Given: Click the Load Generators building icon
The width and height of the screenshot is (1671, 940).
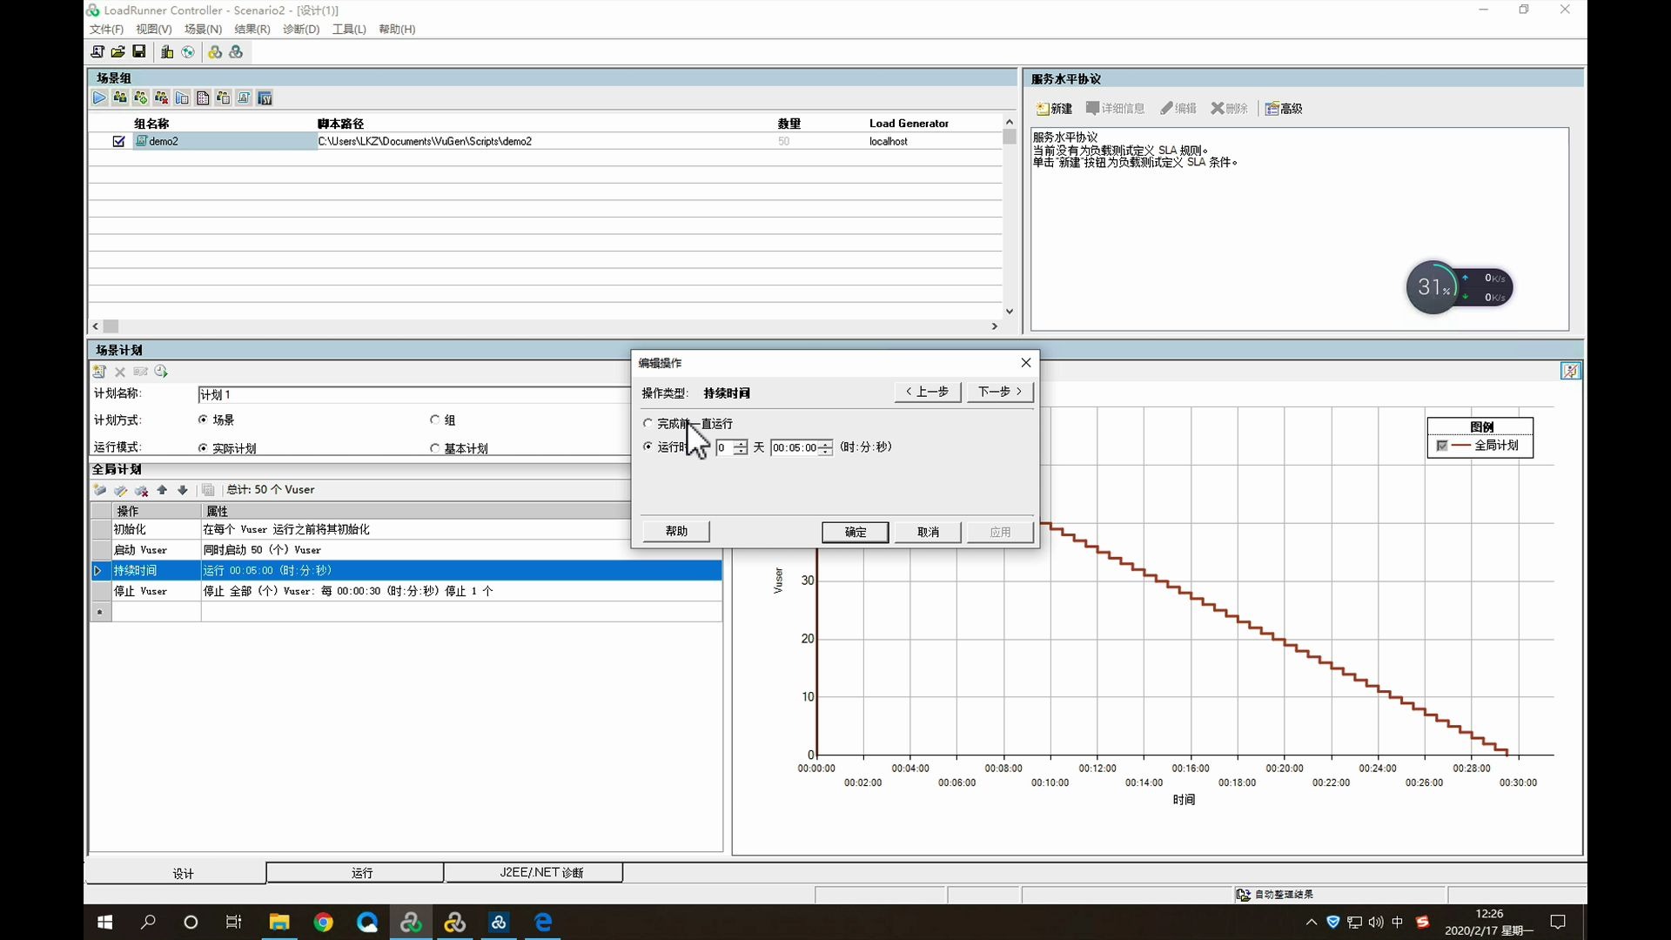Looking at the screenshot, I should pos(167,52).
